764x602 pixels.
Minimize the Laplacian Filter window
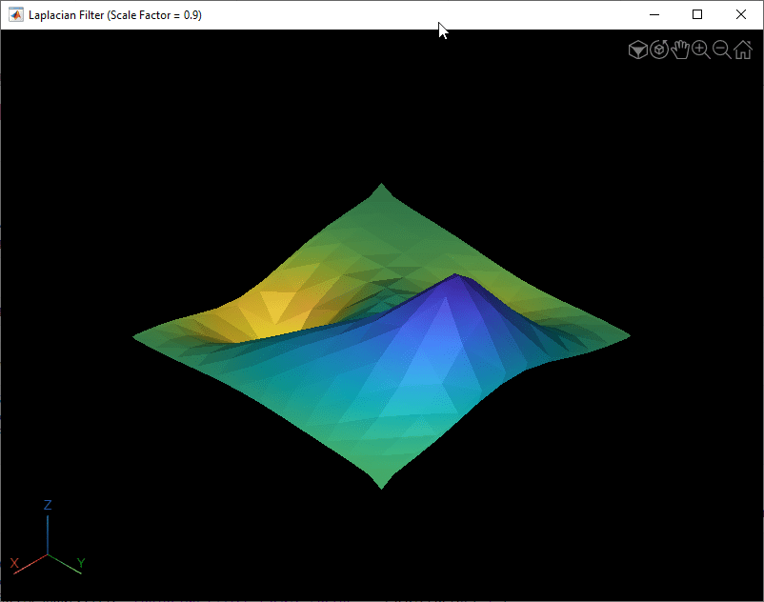click(653, 15)
